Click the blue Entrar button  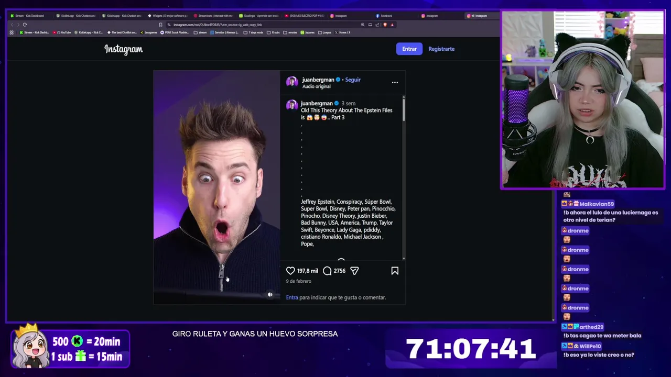point(409,49)
